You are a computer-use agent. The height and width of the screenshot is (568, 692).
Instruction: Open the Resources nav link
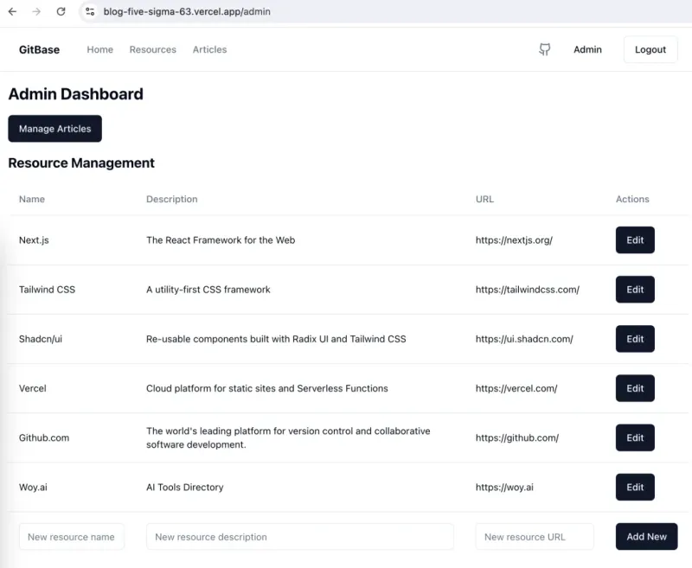pos(153,49)
